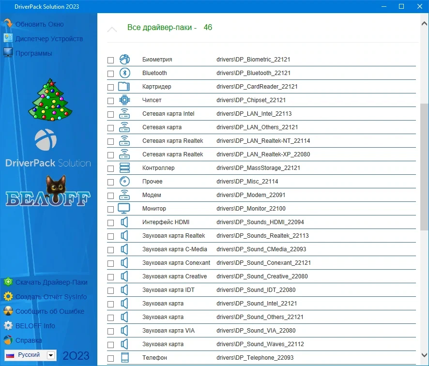The width and height of the screenshot is (429, 366).
Task: Check the Биометрия driver pack box
Action: pos(110,60)
